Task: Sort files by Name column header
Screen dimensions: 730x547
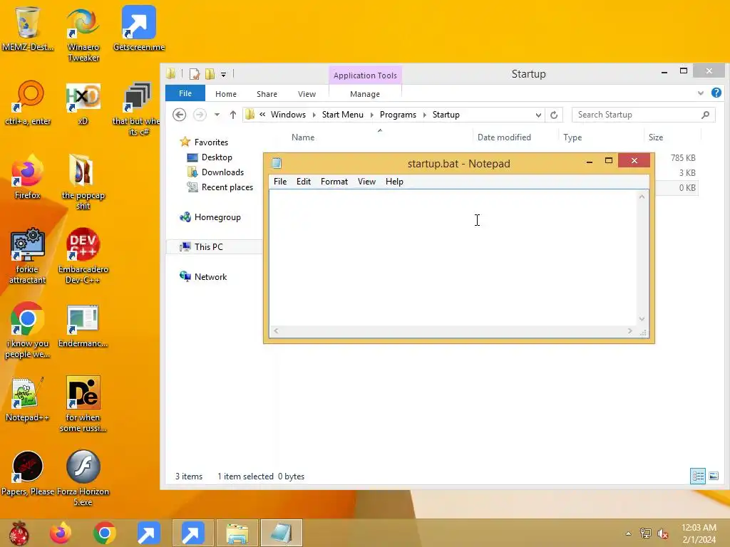Action: [x=302, y=137]
